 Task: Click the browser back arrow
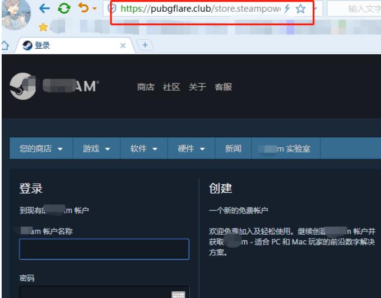pyautogui.click(x=44, y=8)
